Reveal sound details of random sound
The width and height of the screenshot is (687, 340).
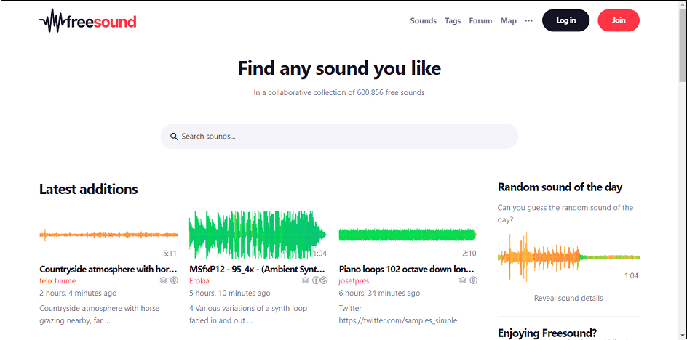568,298
